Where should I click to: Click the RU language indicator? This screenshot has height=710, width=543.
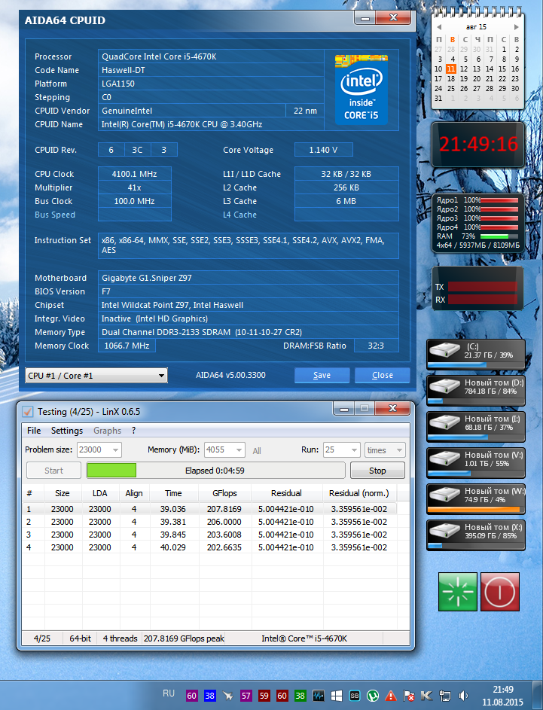(169, 693)
